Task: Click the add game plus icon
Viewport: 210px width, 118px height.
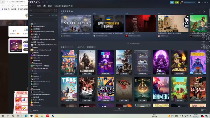Action: (x=31, y=110)
